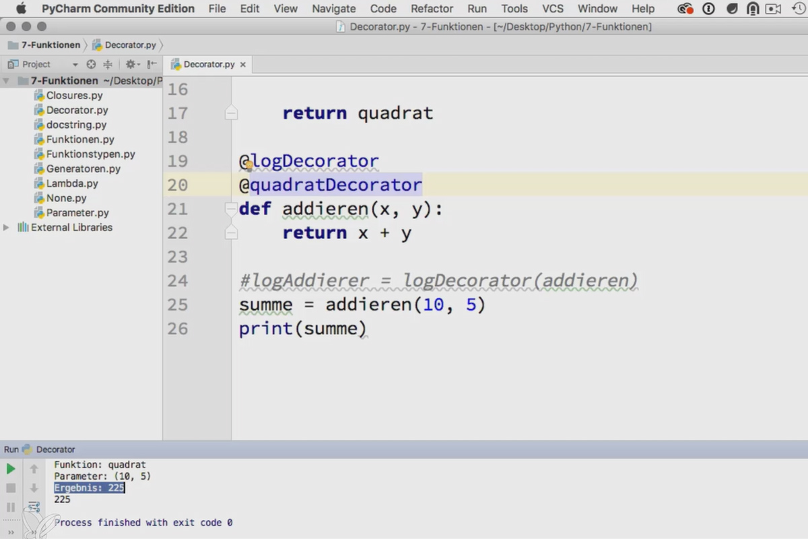Screen dimensions: 808x539
Task: Close the Decorator.py tab
Action: [x=243, y=65]
